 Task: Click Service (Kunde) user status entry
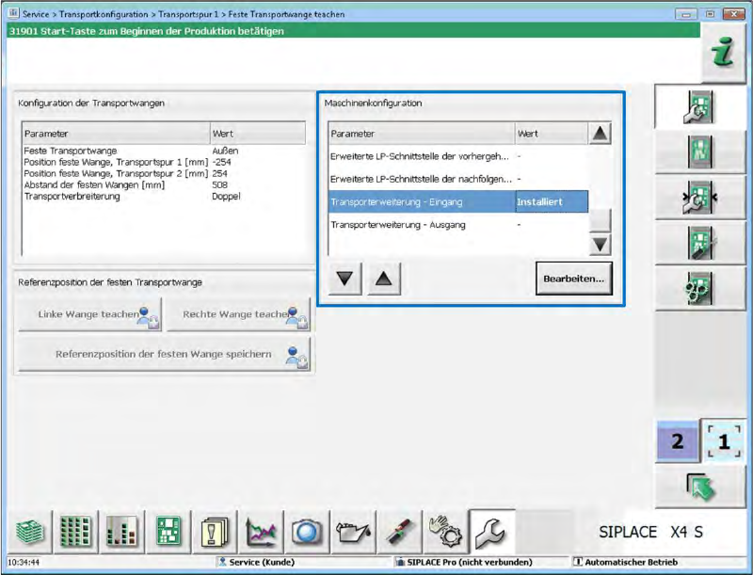coord(256,562)
